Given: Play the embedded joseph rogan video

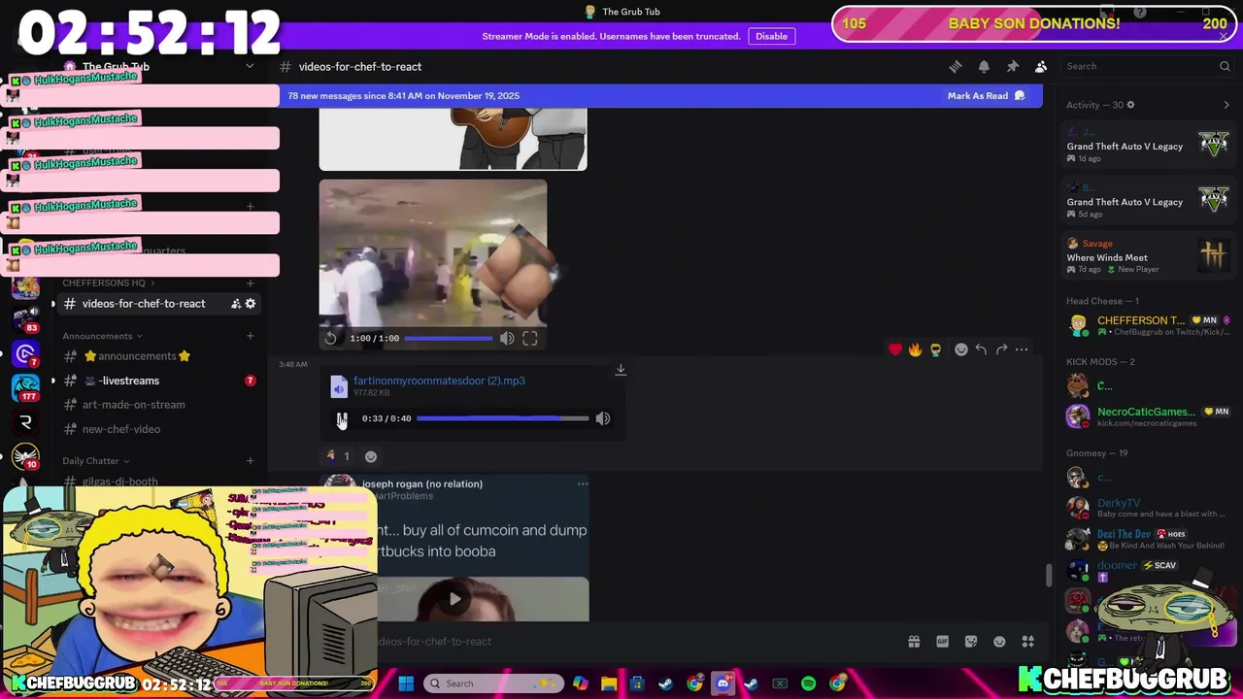Looking at the screenshot, I should 454,599.
